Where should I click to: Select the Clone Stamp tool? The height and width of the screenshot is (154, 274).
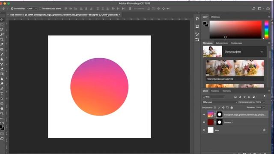click(2, 59)
